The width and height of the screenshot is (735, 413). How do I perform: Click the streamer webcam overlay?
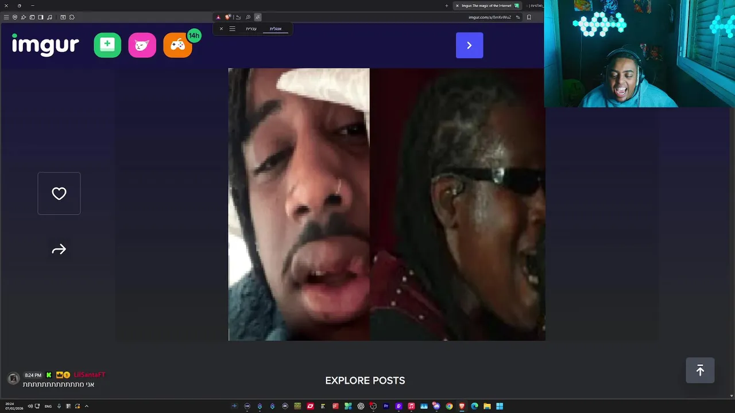(639, 53)
